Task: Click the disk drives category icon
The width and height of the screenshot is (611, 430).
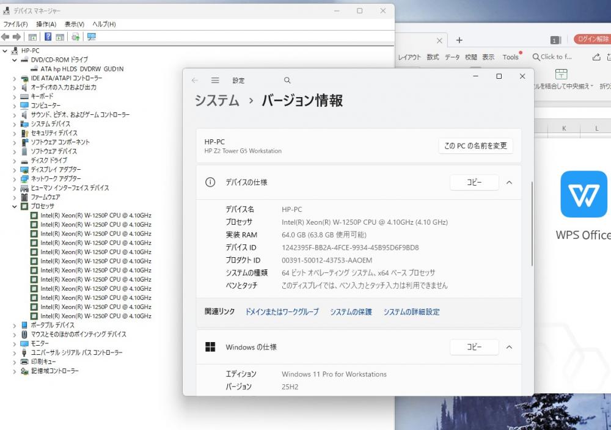Action: (24, 161)
